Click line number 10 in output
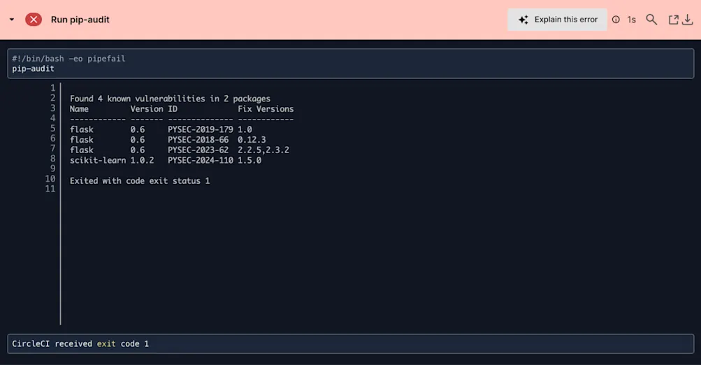701x365 pixels. [50, 179]
